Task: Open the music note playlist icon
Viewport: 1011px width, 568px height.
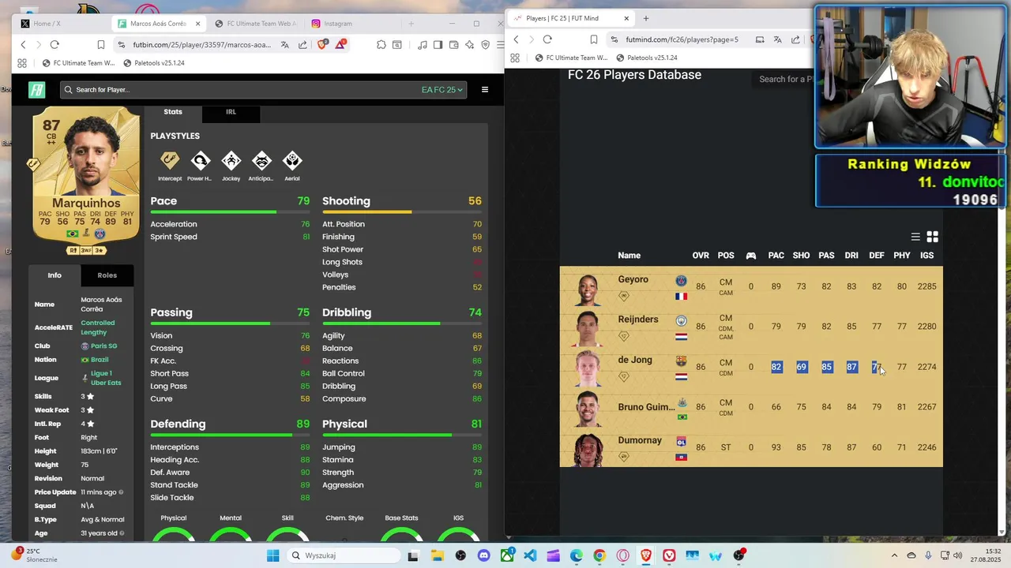Action: (423, 45)
